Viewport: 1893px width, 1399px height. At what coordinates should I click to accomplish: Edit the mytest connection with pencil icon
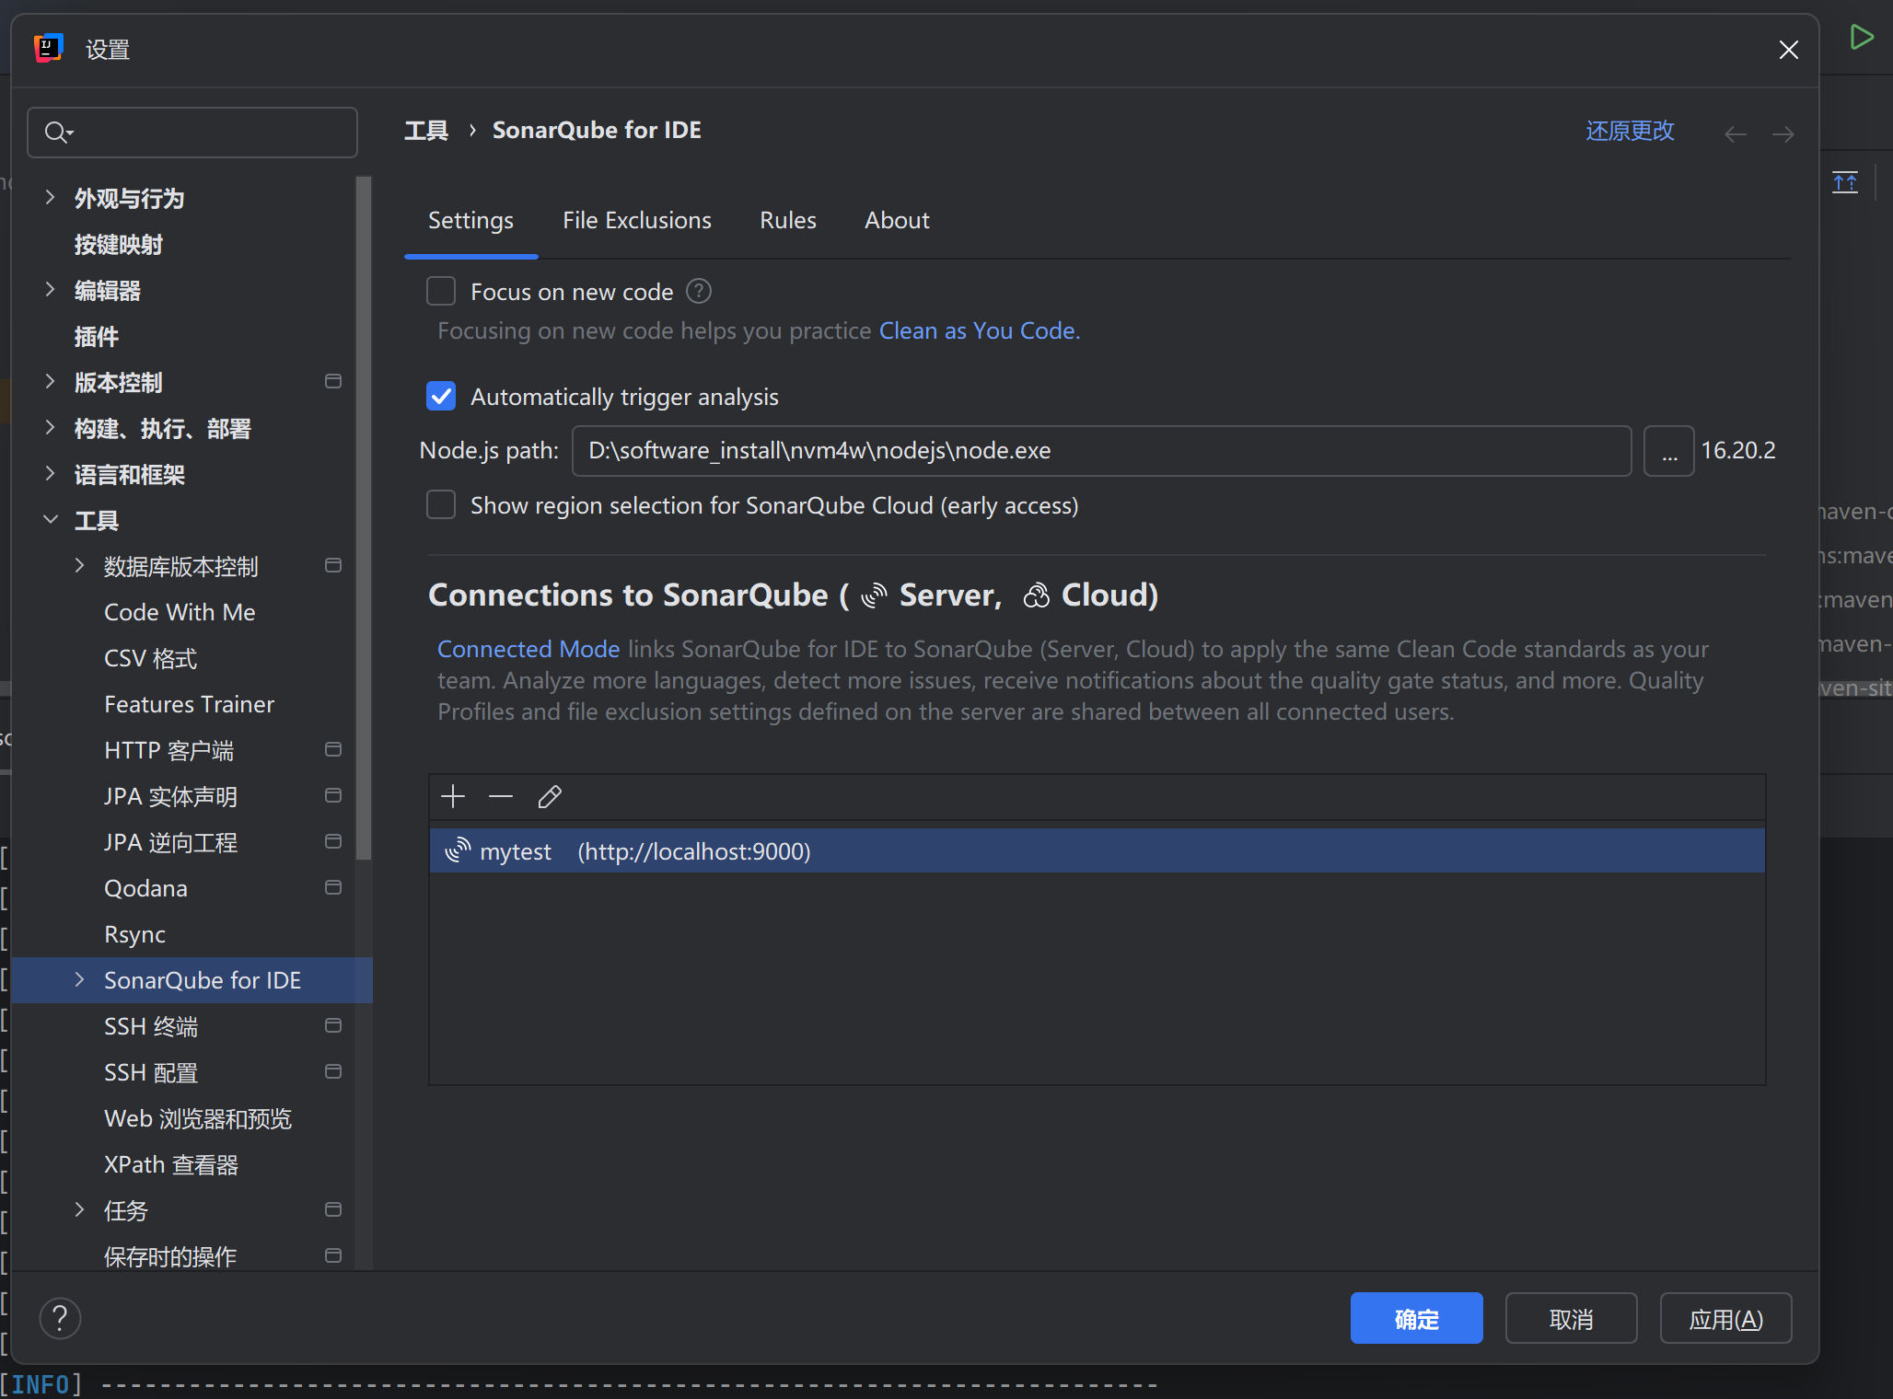(x=550, y=797)
